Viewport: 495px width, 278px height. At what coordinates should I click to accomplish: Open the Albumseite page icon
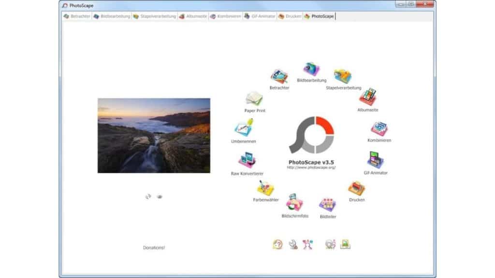pyautogui.click(x=368, y=97)
